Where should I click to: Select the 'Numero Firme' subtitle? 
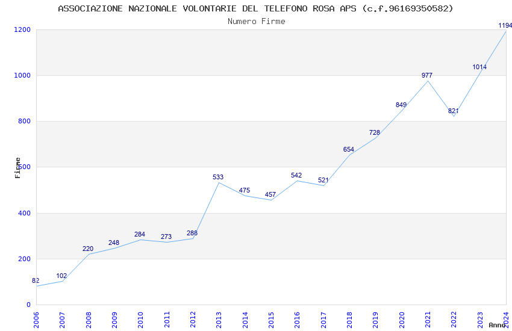[x=257, y=22]
